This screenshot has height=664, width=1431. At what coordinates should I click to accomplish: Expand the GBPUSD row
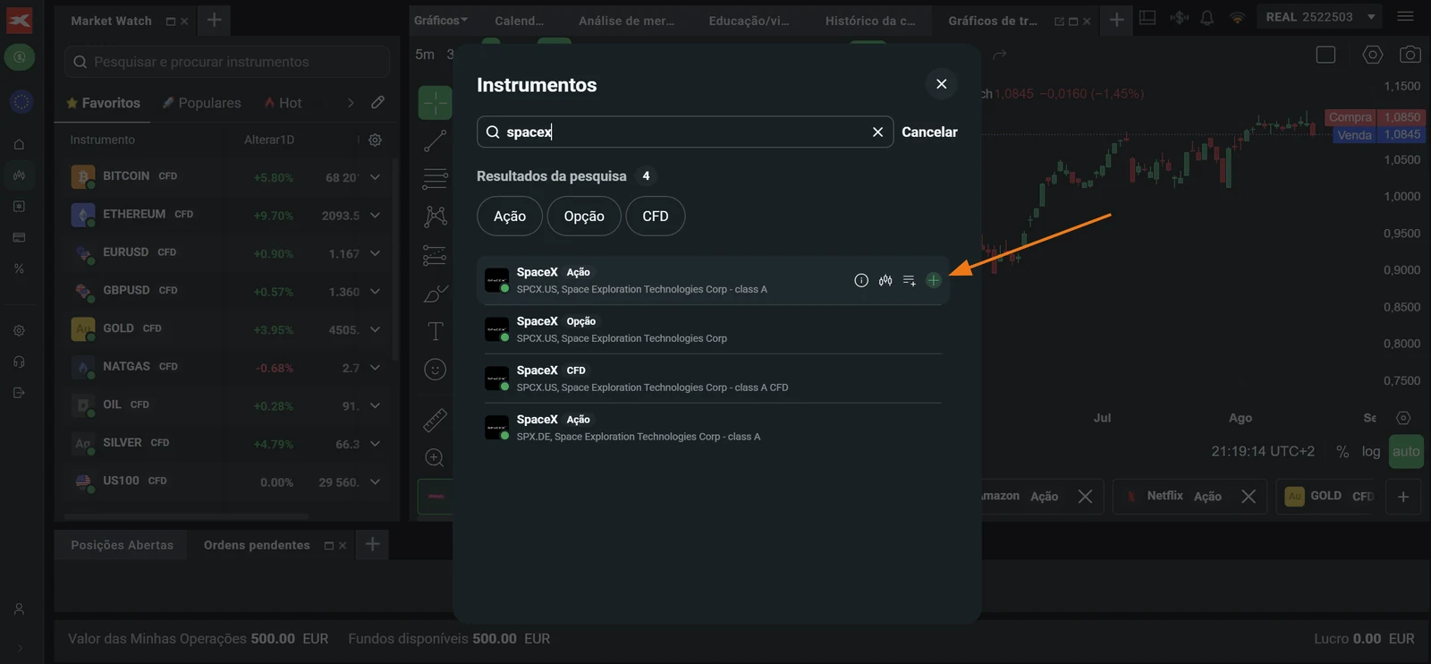[x=375, y=292]
